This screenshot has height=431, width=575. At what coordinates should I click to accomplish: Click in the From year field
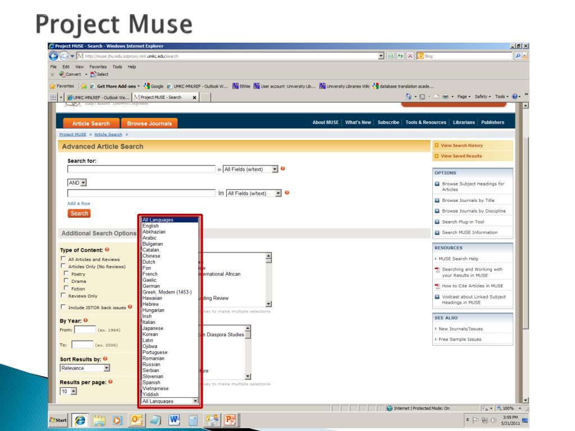click(x=85, y=329)
